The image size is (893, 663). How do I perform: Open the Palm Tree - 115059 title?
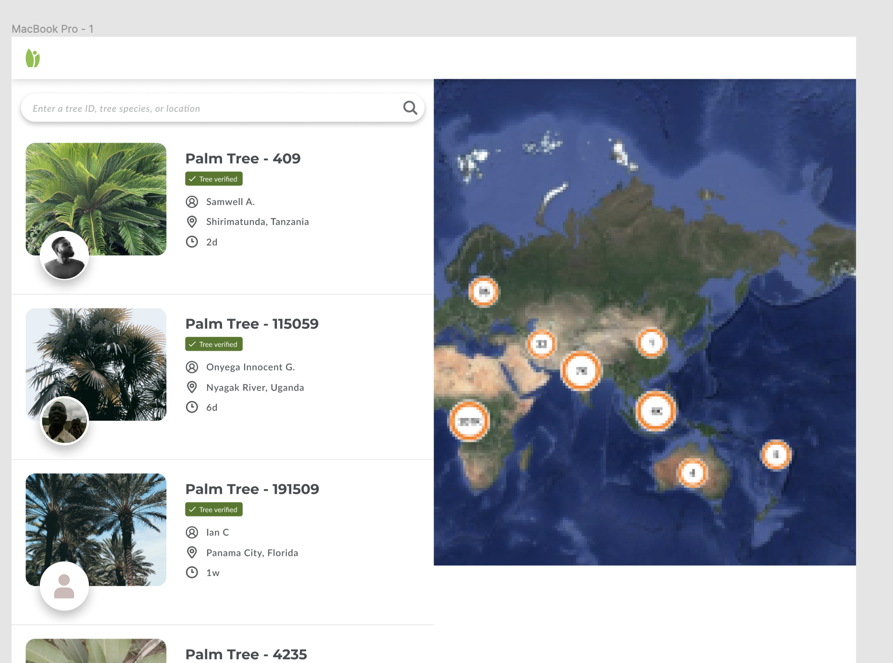pos(252,324)
